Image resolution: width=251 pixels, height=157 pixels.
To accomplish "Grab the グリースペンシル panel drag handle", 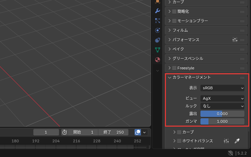I will 242,59.
